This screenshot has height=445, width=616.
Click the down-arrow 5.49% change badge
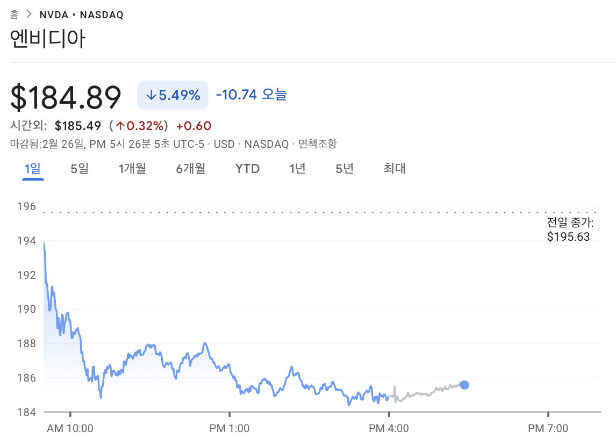(173, 95)
